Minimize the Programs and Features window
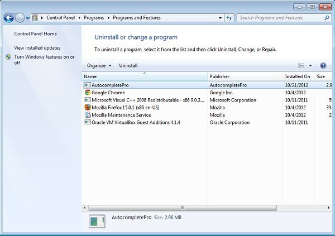Screen dimensions: 335x236 (299, 7)
